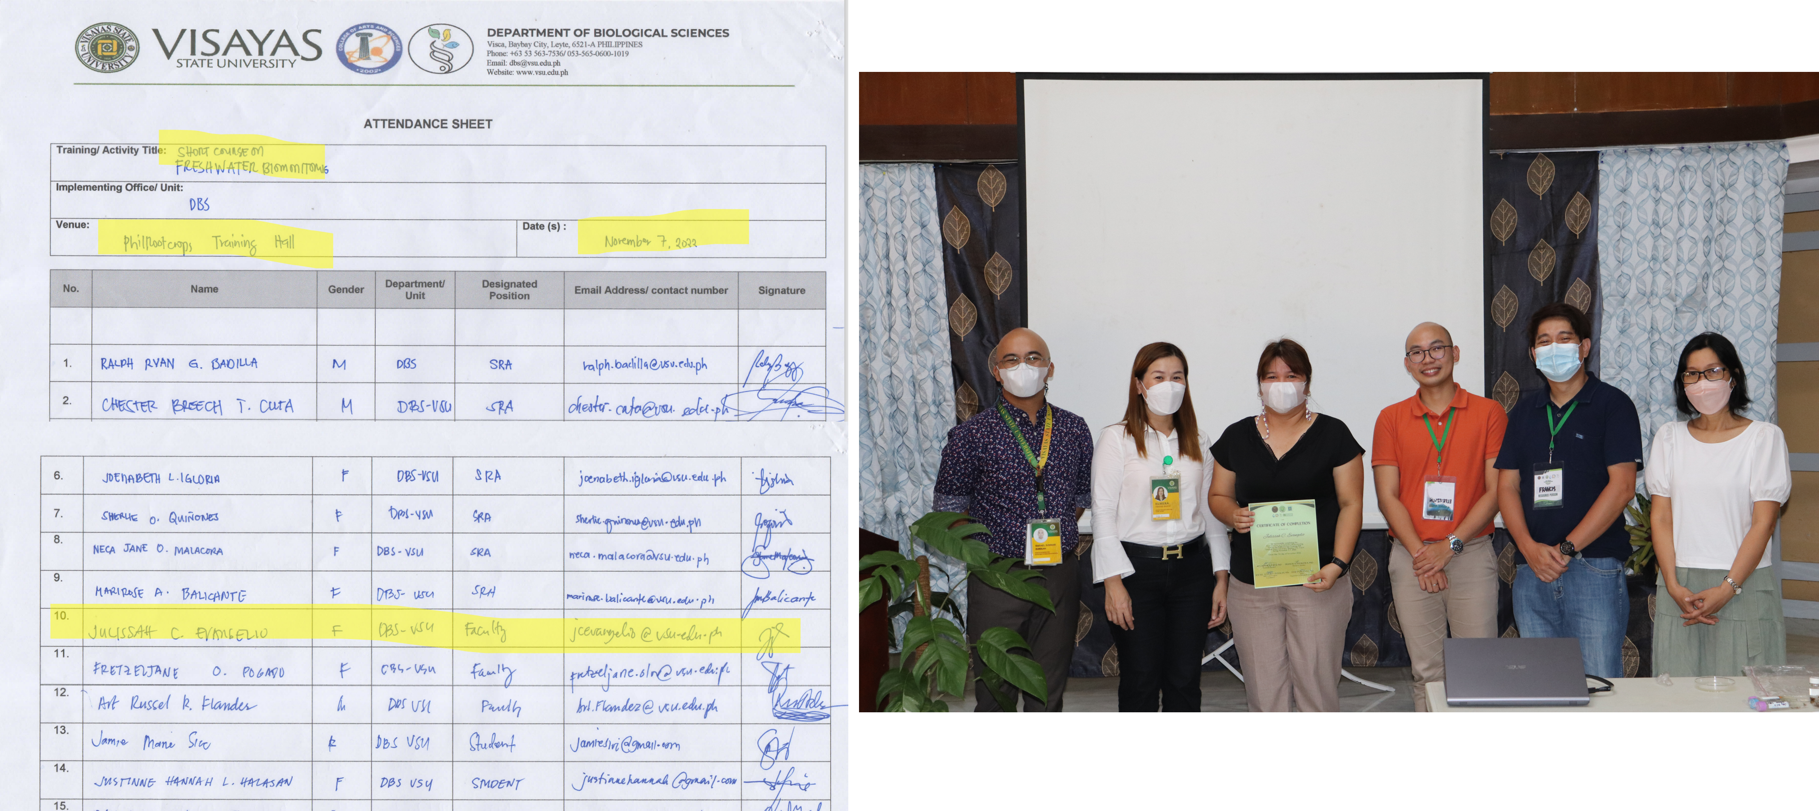Screen dimensions: 1819x811
Task: Click the name Ralph Ryan G. Badilla
Action: tap(179, 364)
